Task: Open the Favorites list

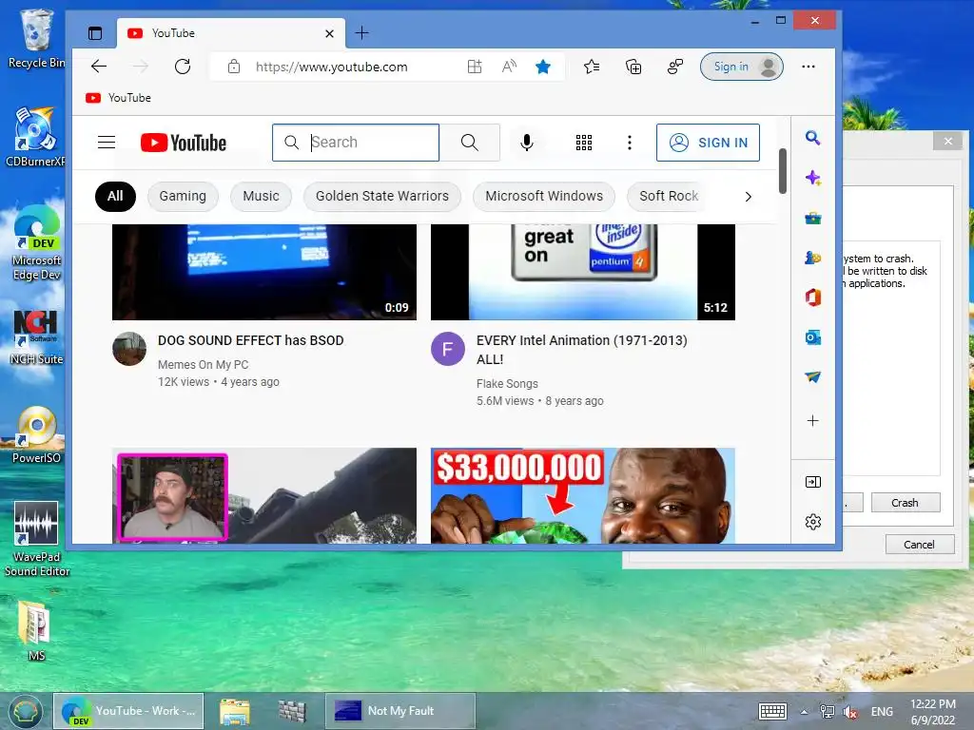Action: coord(592,67)
